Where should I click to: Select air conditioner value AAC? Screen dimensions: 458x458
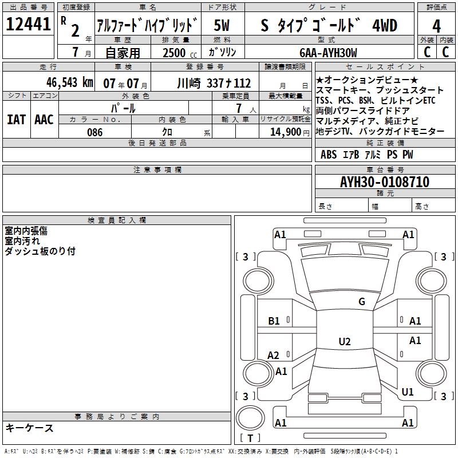pos(44,120)
